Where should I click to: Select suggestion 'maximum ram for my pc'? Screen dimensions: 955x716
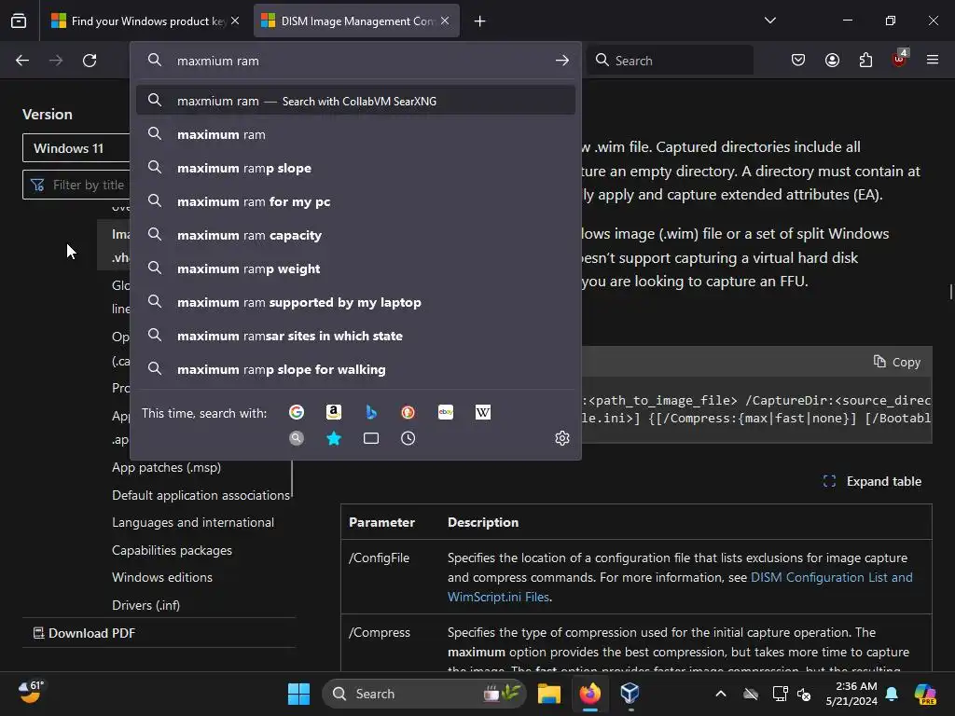[355, 201]
